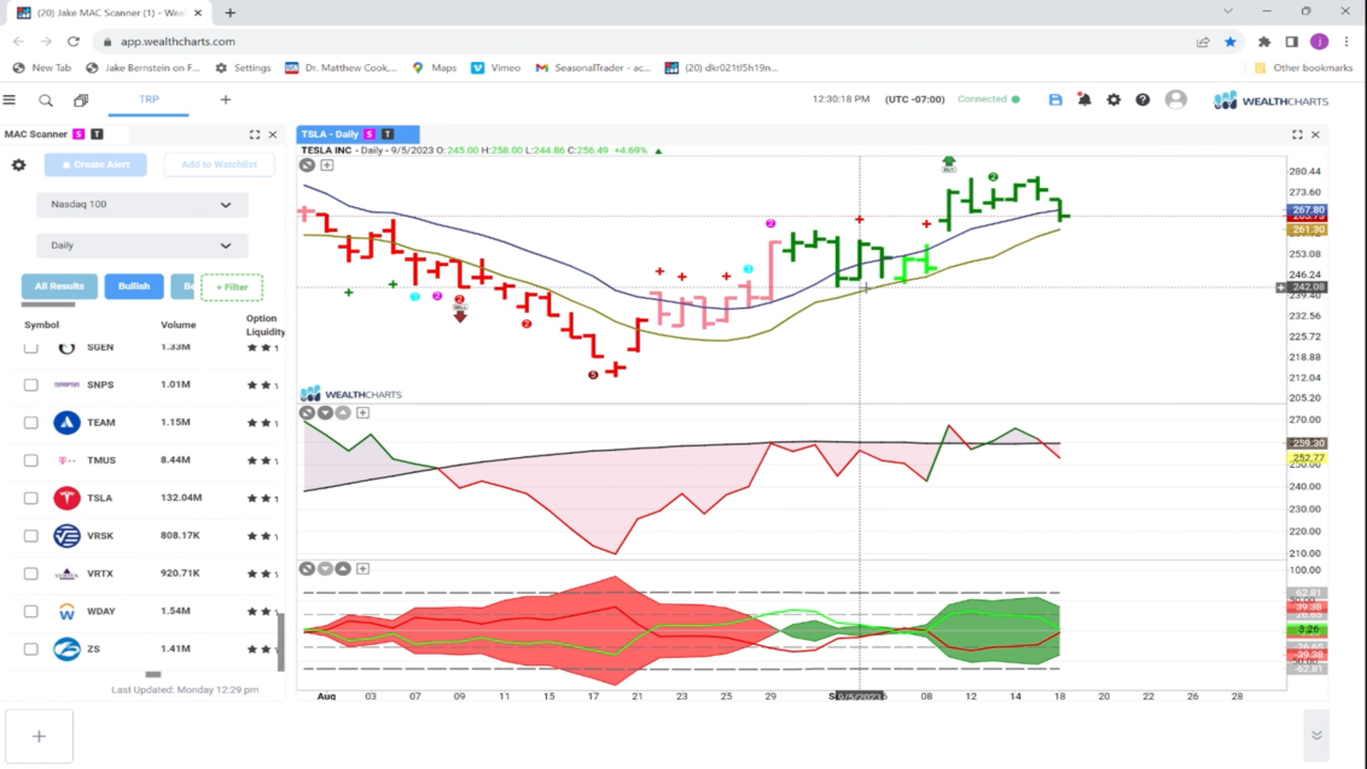
Task: Open the alerts bell icon
Action: pos(1084,100)
